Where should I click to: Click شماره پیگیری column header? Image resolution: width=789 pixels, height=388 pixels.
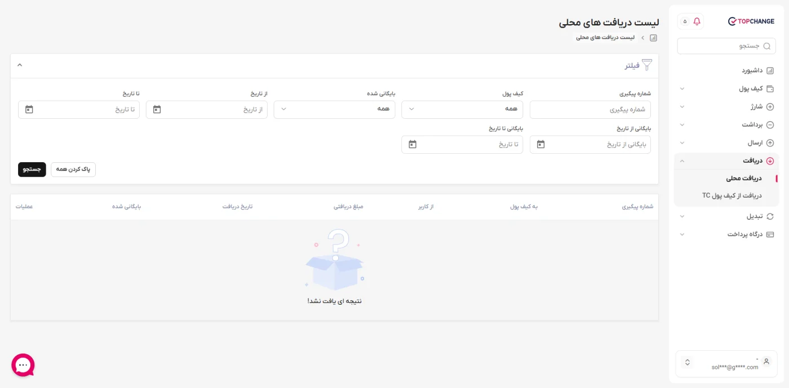[x=637, y=207]
